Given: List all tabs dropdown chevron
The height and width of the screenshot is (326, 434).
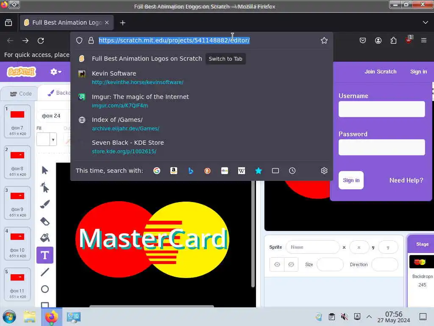Looking at the screenshot, I should (x=426, y=22).
